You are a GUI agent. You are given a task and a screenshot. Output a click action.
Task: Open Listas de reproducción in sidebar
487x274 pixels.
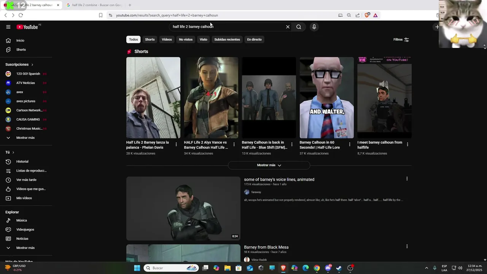[26, 170]
